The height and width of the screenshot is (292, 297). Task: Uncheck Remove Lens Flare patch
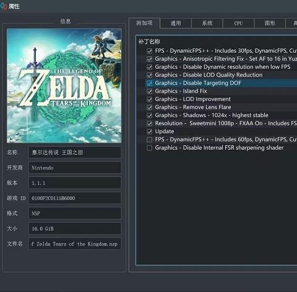click(x=150, y=107)
